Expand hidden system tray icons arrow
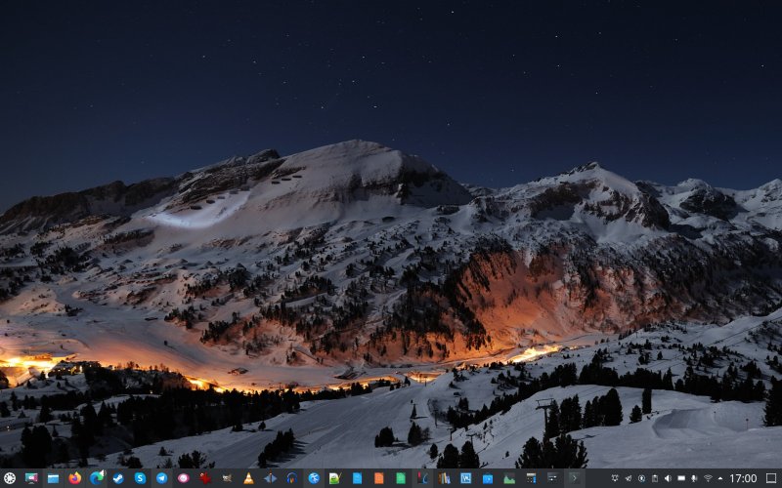Screen dimensions: 782x488 [x=720, y=478]
